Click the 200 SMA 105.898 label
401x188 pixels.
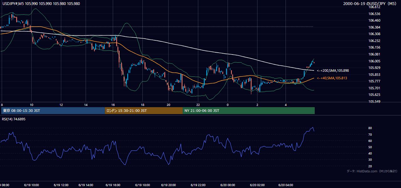coord(333,71)
